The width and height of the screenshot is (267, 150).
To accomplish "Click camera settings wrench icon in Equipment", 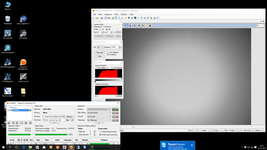I will click(114, 109).
